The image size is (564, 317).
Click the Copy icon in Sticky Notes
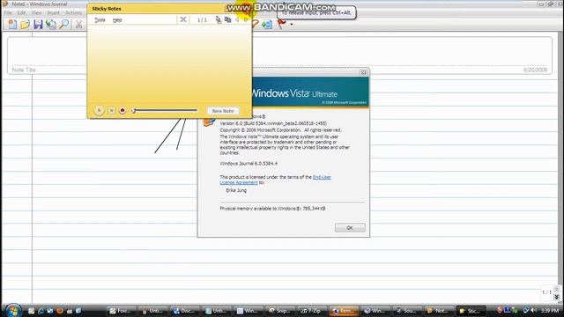[x=227, y=19]
